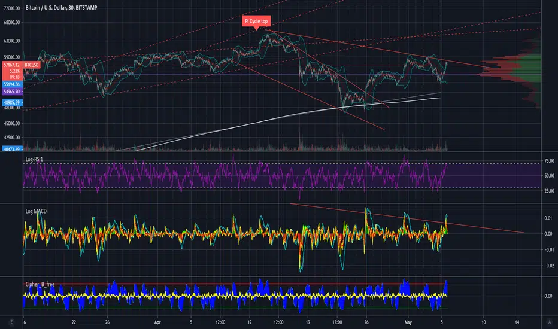Click the 55194.56 blue price label

12,84
